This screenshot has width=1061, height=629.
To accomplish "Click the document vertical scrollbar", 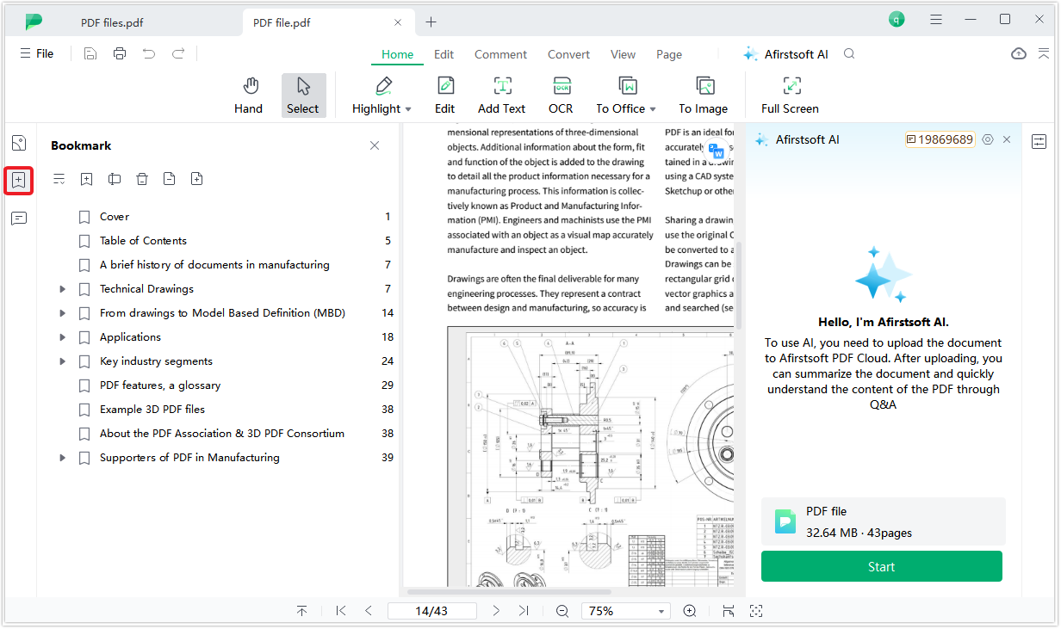I will pos(737,284).
